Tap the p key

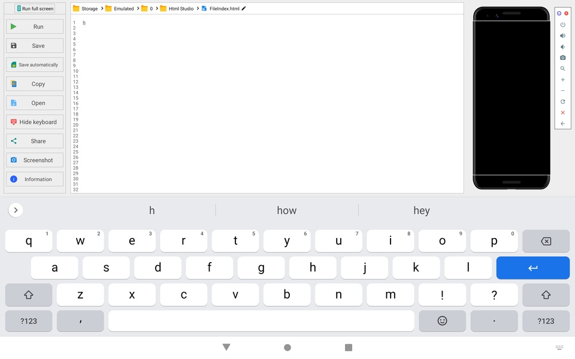[494, 241]
